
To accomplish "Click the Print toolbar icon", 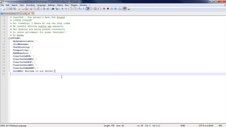I will click(26, 9).
